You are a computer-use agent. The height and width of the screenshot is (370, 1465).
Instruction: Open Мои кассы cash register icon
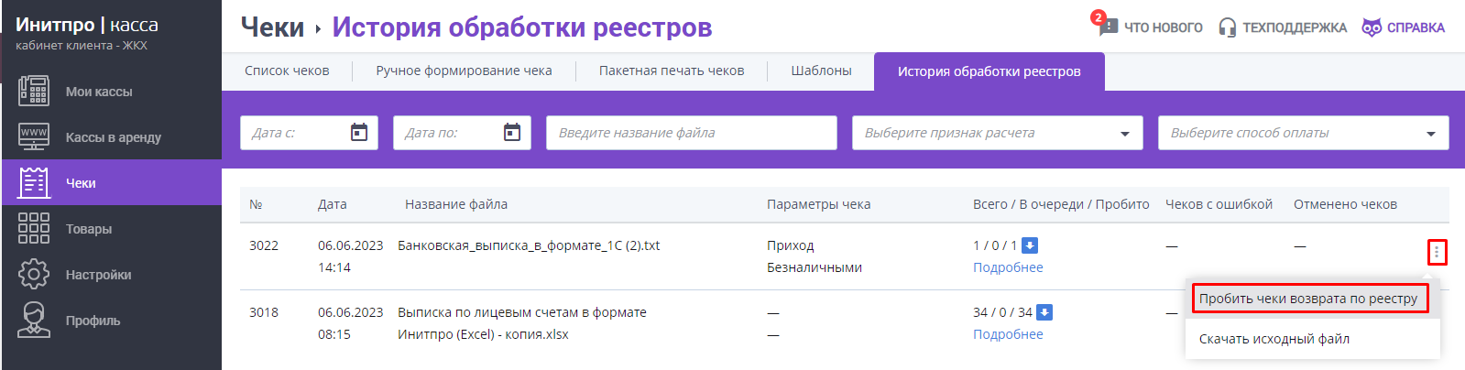coord(34,92)
